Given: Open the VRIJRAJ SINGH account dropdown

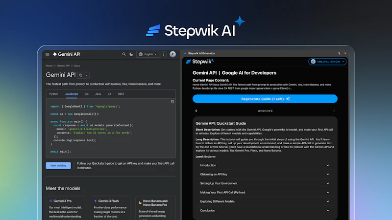Looking at the screenshot, I should click(x=327, y=62).
